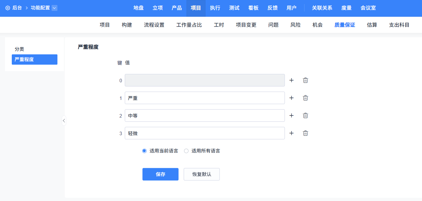Open the 测试 top navigation menu
The image size is (422, 201).
pos(234,8)
